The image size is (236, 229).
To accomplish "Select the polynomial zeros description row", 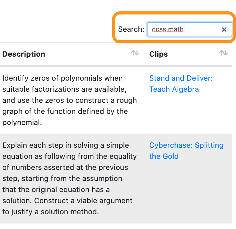I will [x=69, y=100].
